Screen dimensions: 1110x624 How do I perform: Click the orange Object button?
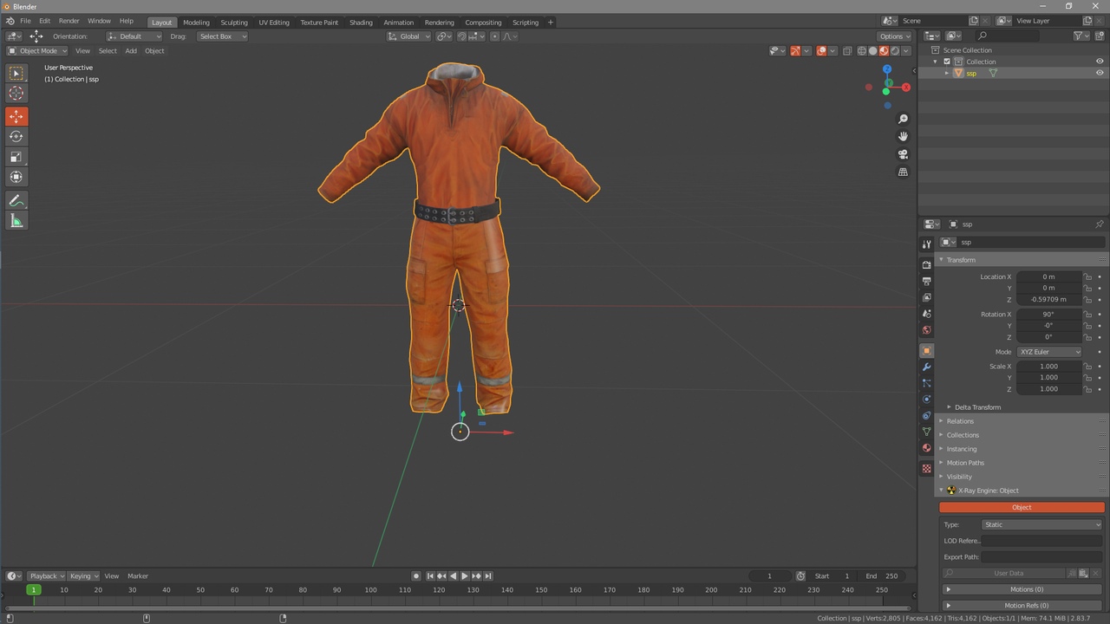pos(1022,507)
